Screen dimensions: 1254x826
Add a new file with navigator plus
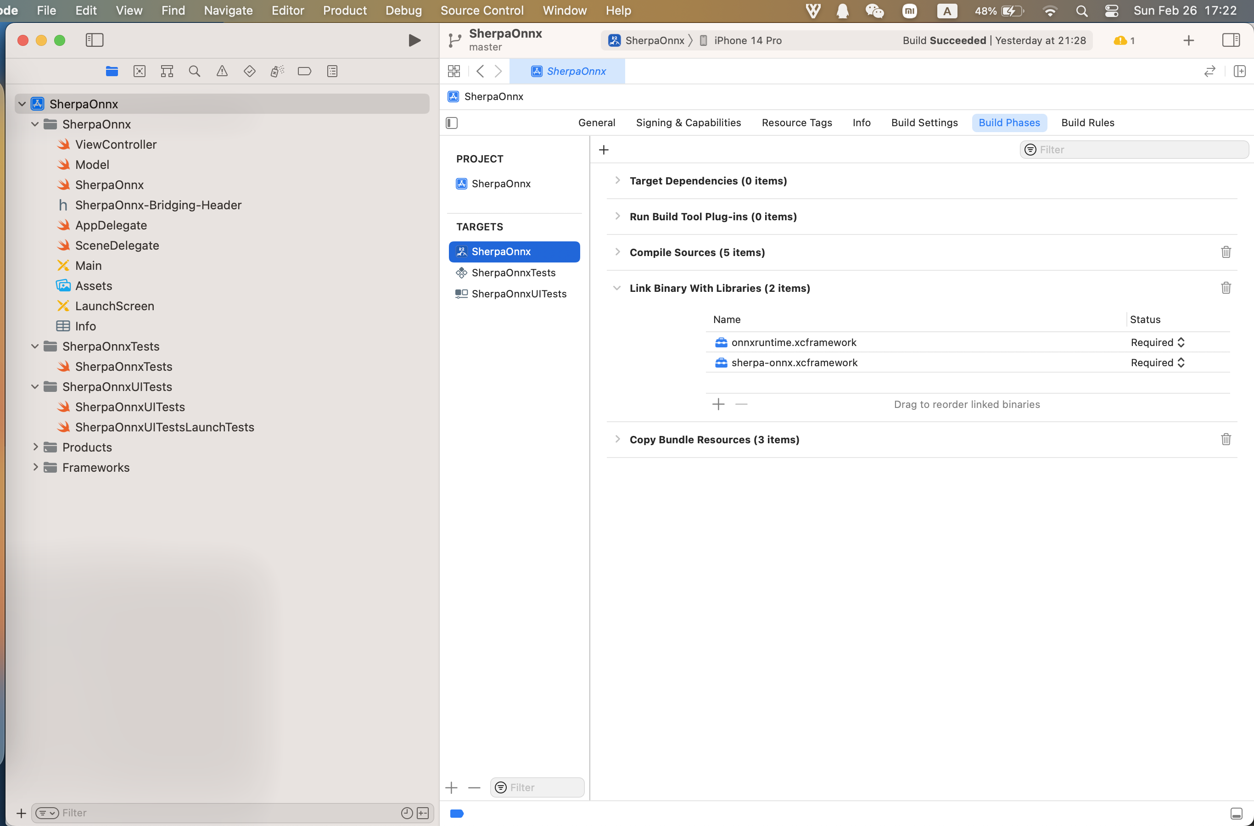(21, 813)
